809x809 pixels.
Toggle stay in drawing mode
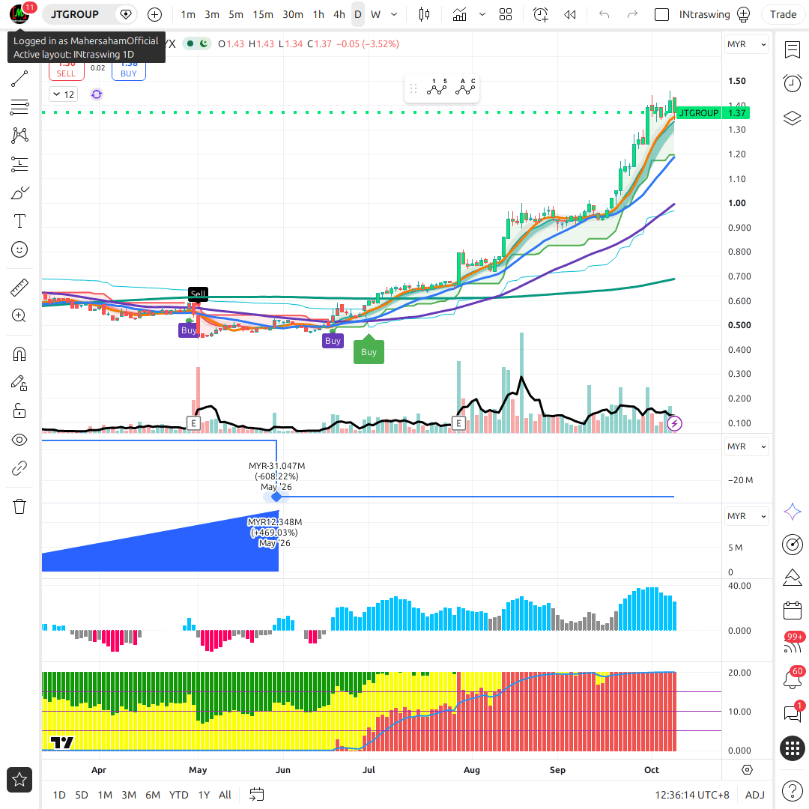click(x=19, y=383)
